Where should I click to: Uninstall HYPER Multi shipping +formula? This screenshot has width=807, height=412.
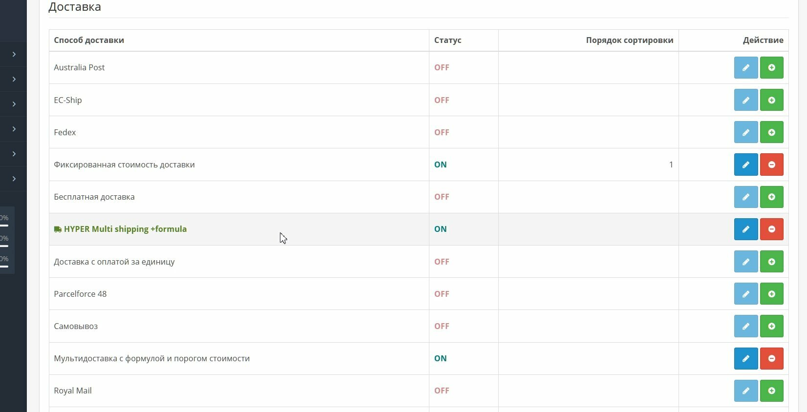(x=771, y=229)
